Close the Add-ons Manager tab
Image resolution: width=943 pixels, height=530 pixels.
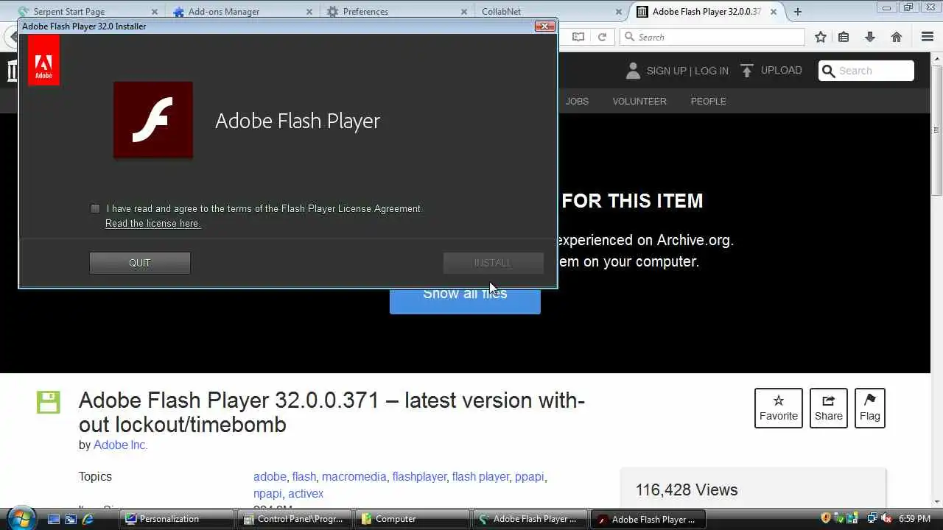309,12
